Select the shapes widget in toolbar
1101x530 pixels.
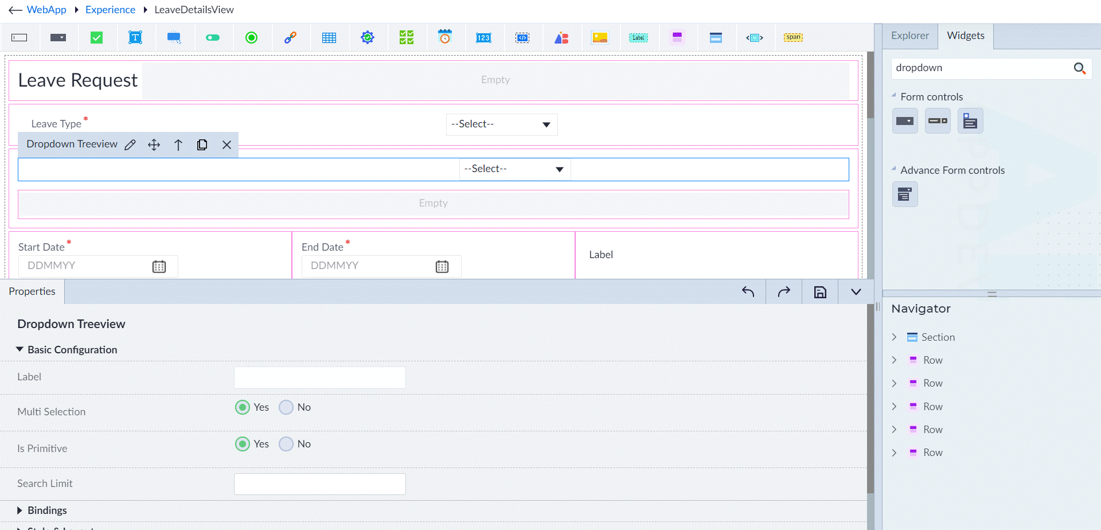(x=561, y=38)
